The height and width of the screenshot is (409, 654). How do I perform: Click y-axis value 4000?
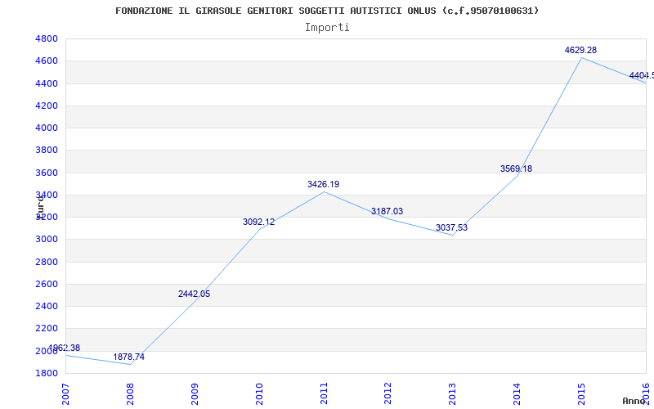coord(47,128)
